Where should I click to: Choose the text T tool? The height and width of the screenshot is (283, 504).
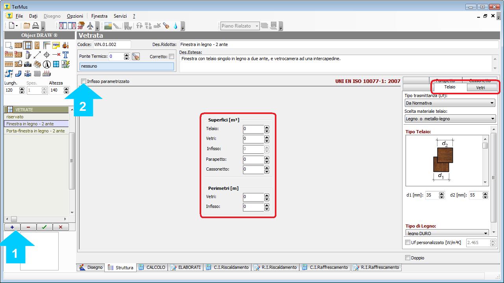pyautogui.click(x=65, y=55)
